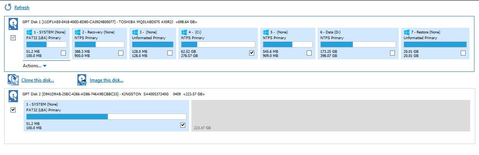Click the Windows logo on partition 2 Recovery
The height and width of the screenshot is (155, 479).
78,32
